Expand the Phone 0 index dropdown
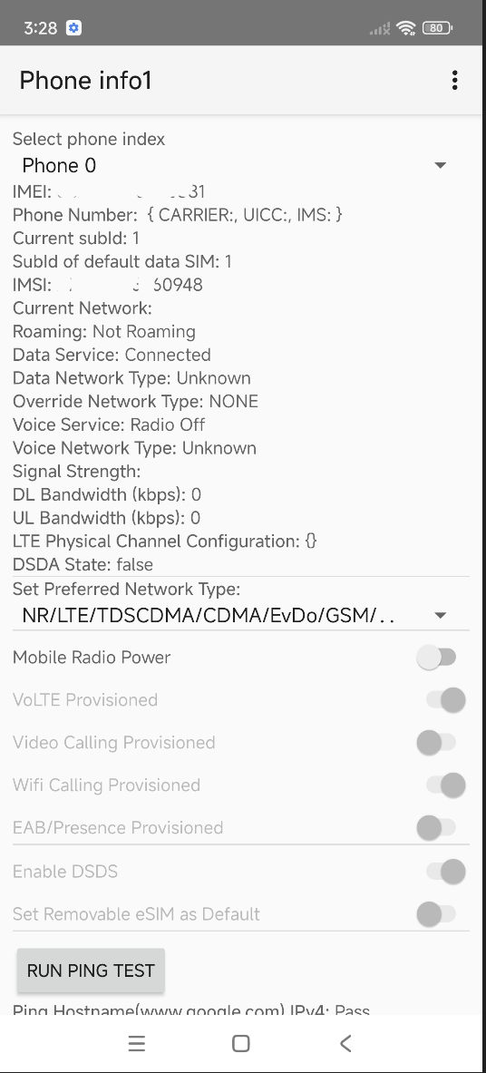The image size is (486, 1073). point(241,166)
